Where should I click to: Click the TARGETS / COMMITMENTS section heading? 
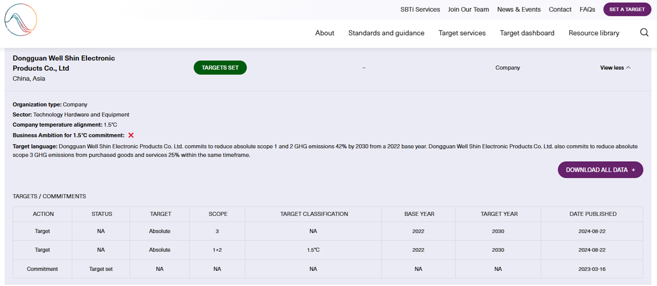coord(49,196)
